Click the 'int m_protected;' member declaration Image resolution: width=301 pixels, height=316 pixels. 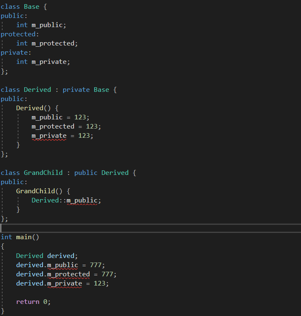47,43
